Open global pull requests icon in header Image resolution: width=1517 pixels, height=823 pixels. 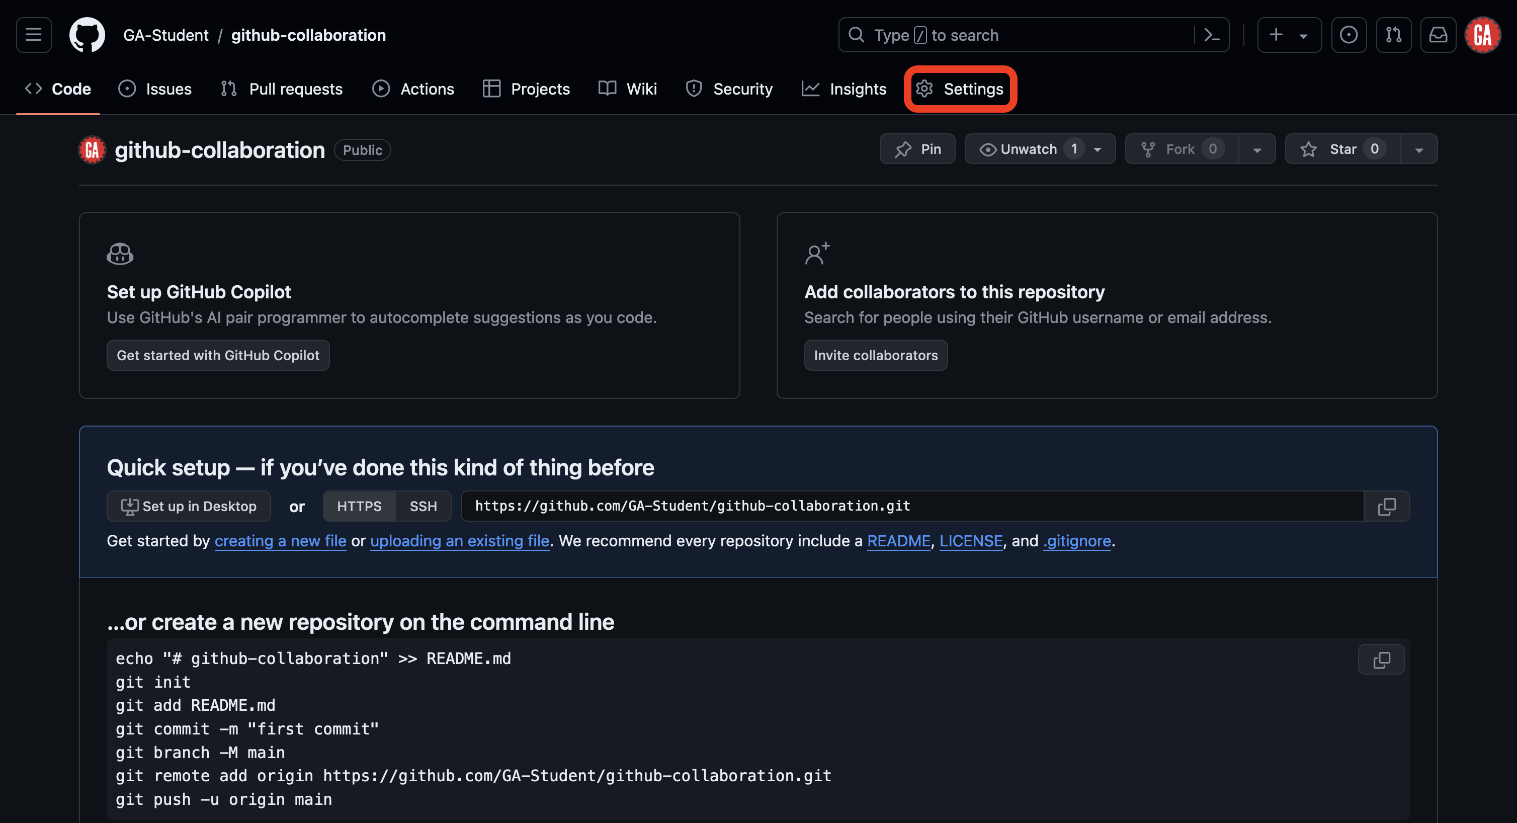point(1393,35)
